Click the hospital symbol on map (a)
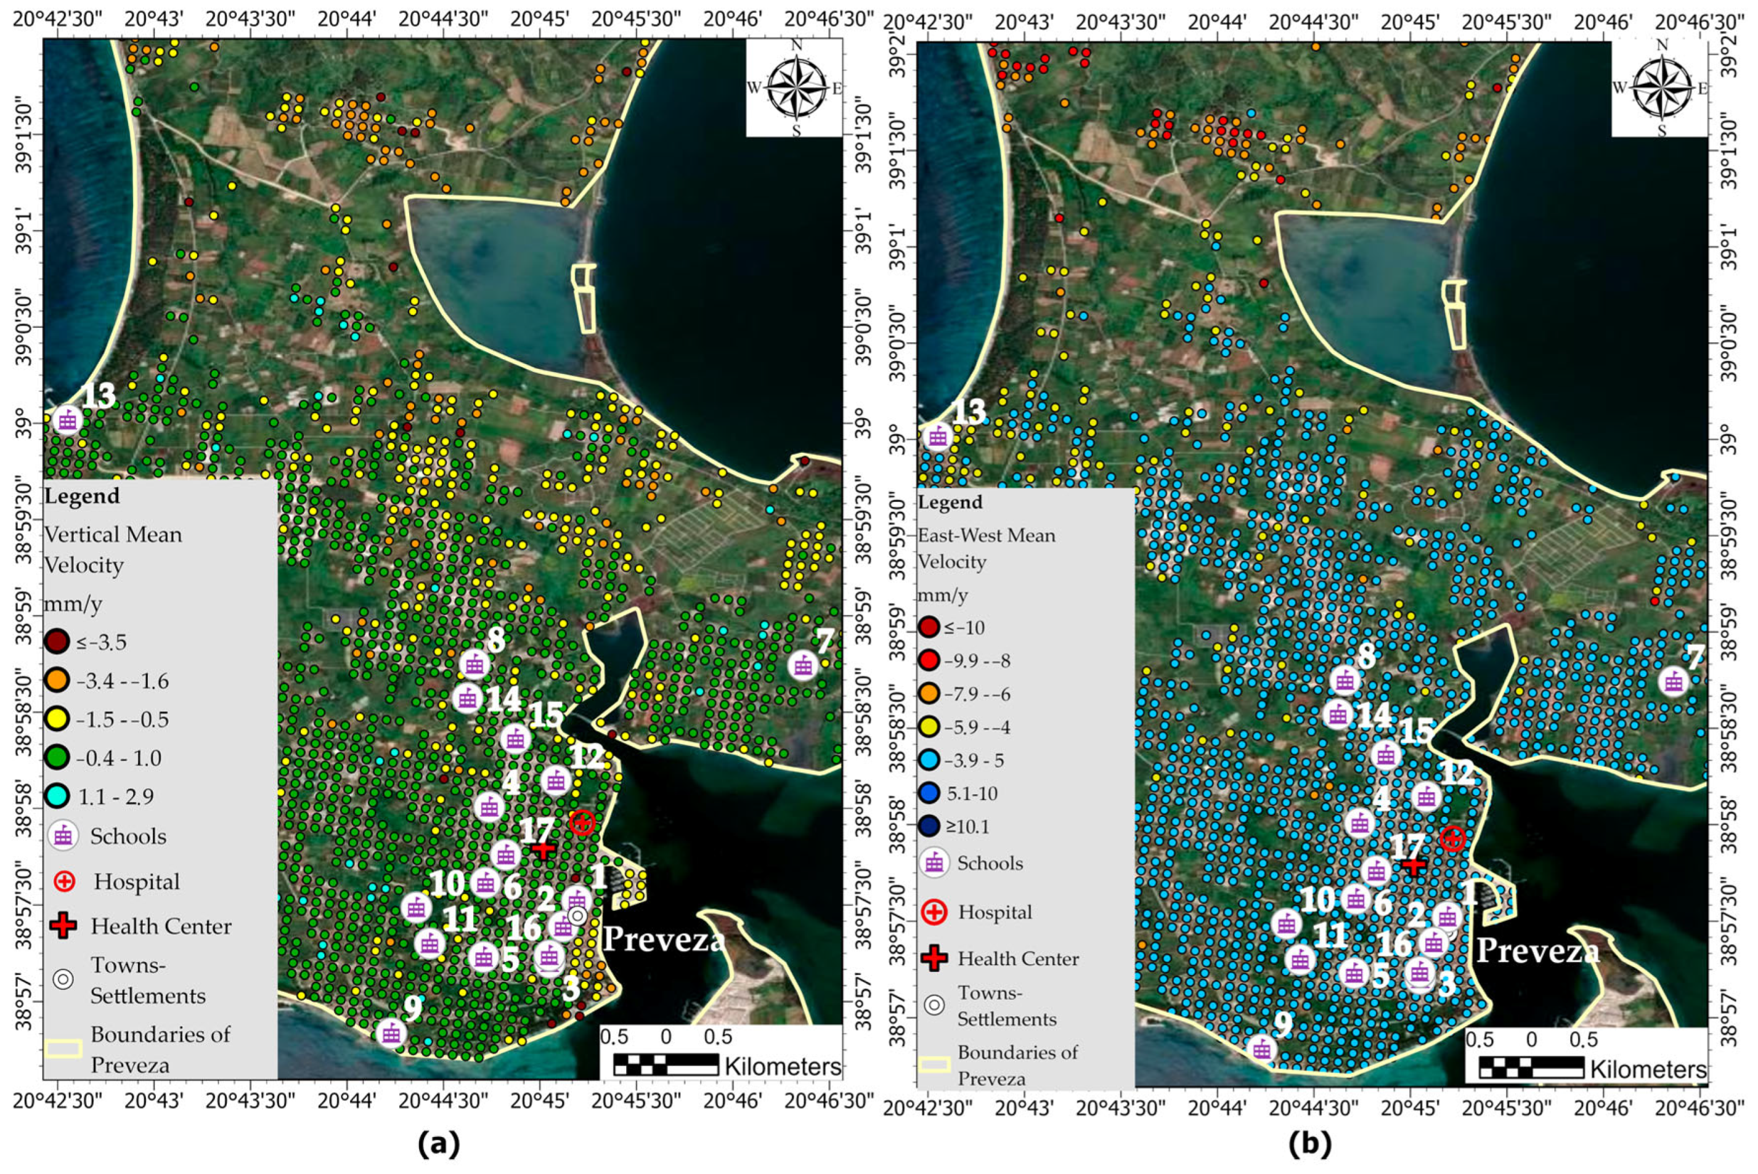The height and width of the screenshot is (1174, 1758). click(582, 822)
